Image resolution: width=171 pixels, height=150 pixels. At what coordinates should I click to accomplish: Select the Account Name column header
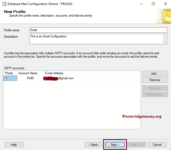[x=30, y=73]
